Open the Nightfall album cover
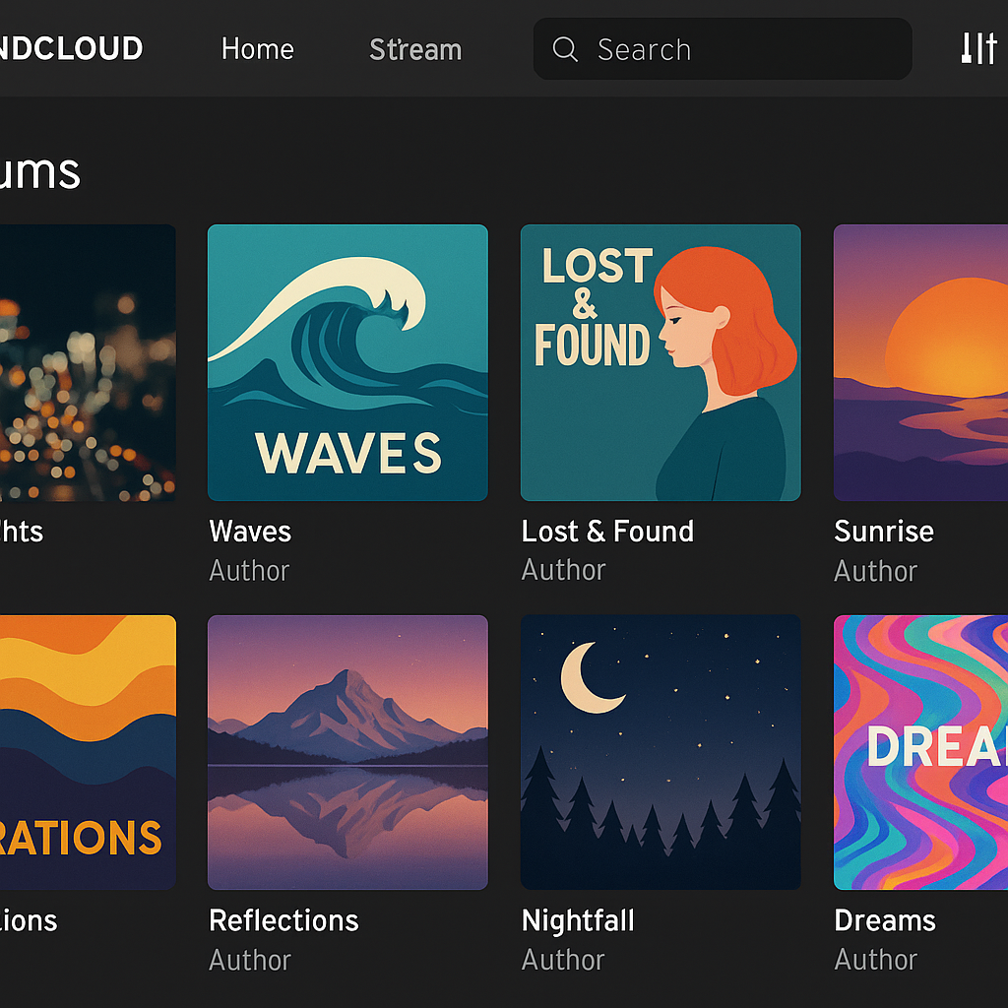The width and height of the screenshot is (1008, 1008). point(660,752)
